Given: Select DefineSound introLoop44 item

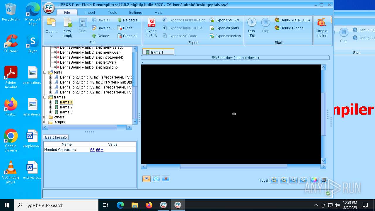Looking at the screenshot, I should 91,57.
